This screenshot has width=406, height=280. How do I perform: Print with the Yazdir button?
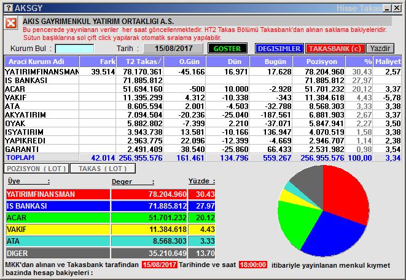click(380, 49)
